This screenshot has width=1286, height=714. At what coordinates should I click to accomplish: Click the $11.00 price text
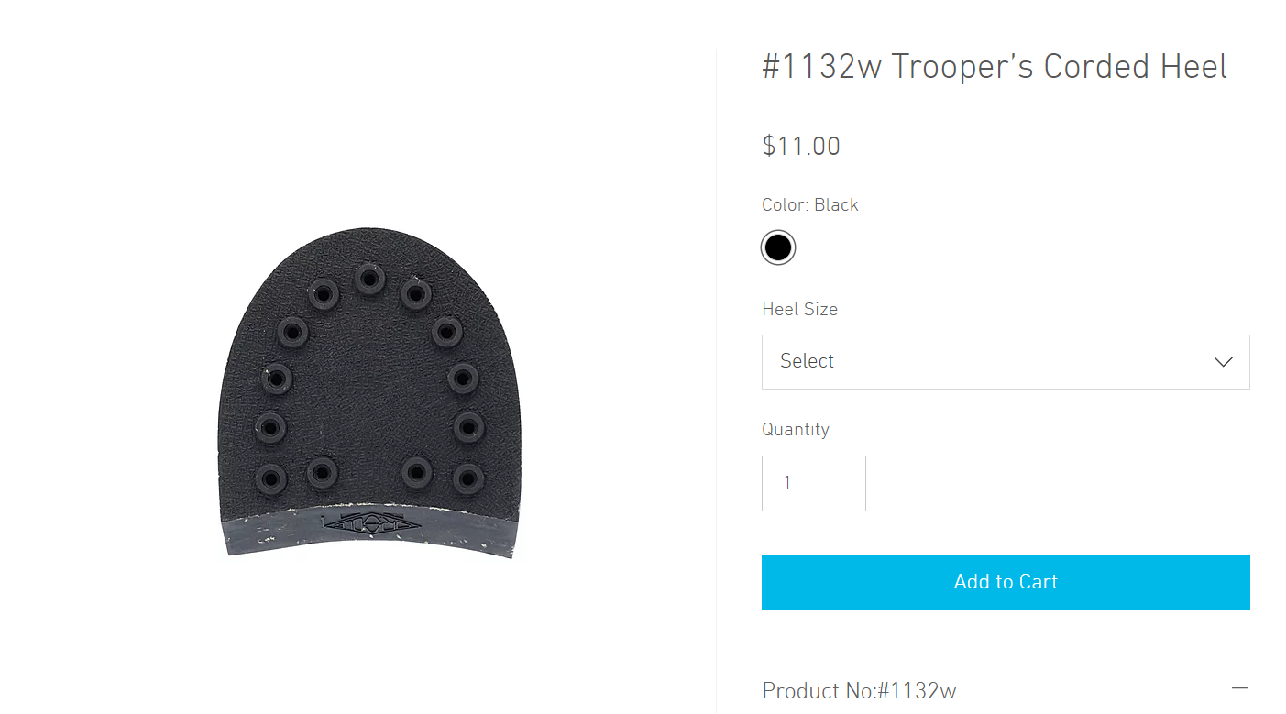[x=801, y=146]
